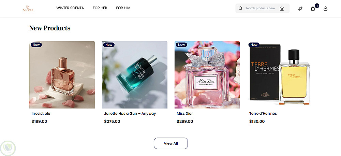The image size is (341, 156).
Task: Open the WINTER SCENTA menu
Action: coord(70,8)
